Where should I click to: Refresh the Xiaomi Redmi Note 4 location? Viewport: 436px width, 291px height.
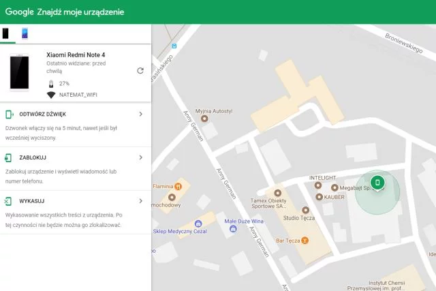pyautogui.click(x=140, y=71)
